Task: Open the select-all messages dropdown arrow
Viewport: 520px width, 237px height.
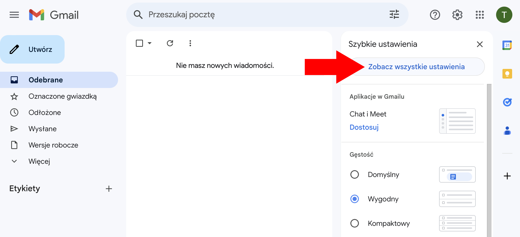Action: tap(150, 43)
